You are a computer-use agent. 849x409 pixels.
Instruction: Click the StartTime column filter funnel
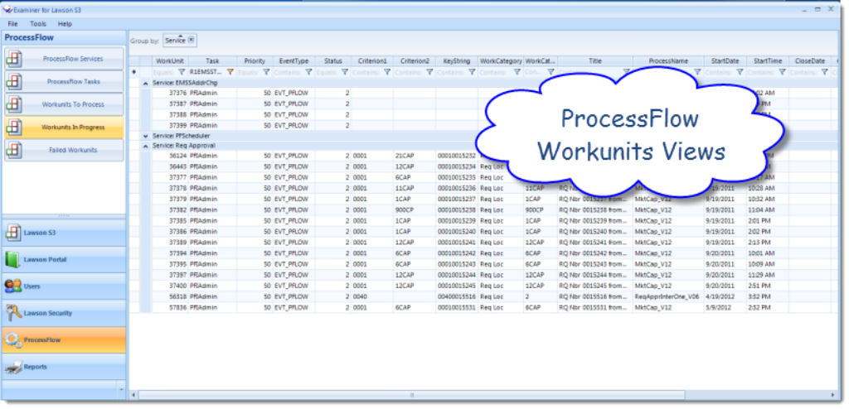pos(782,71)
